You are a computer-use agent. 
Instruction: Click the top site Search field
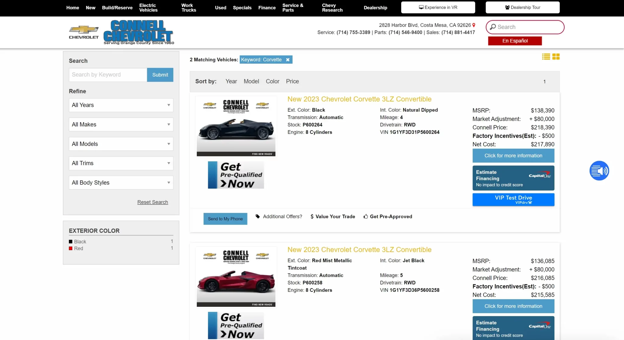pyautogui.click(x=525, y=27)
